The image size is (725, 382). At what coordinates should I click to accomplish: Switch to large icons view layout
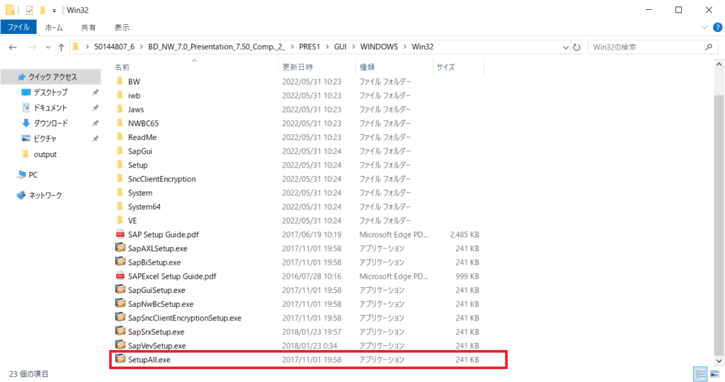click(715, 374)
